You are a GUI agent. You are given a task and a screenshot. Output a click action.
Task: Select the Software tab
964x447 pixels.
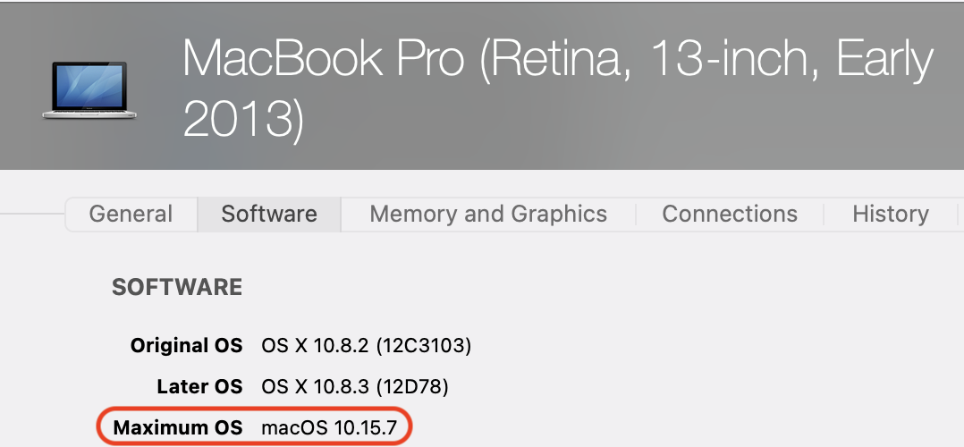pos(269,215)
